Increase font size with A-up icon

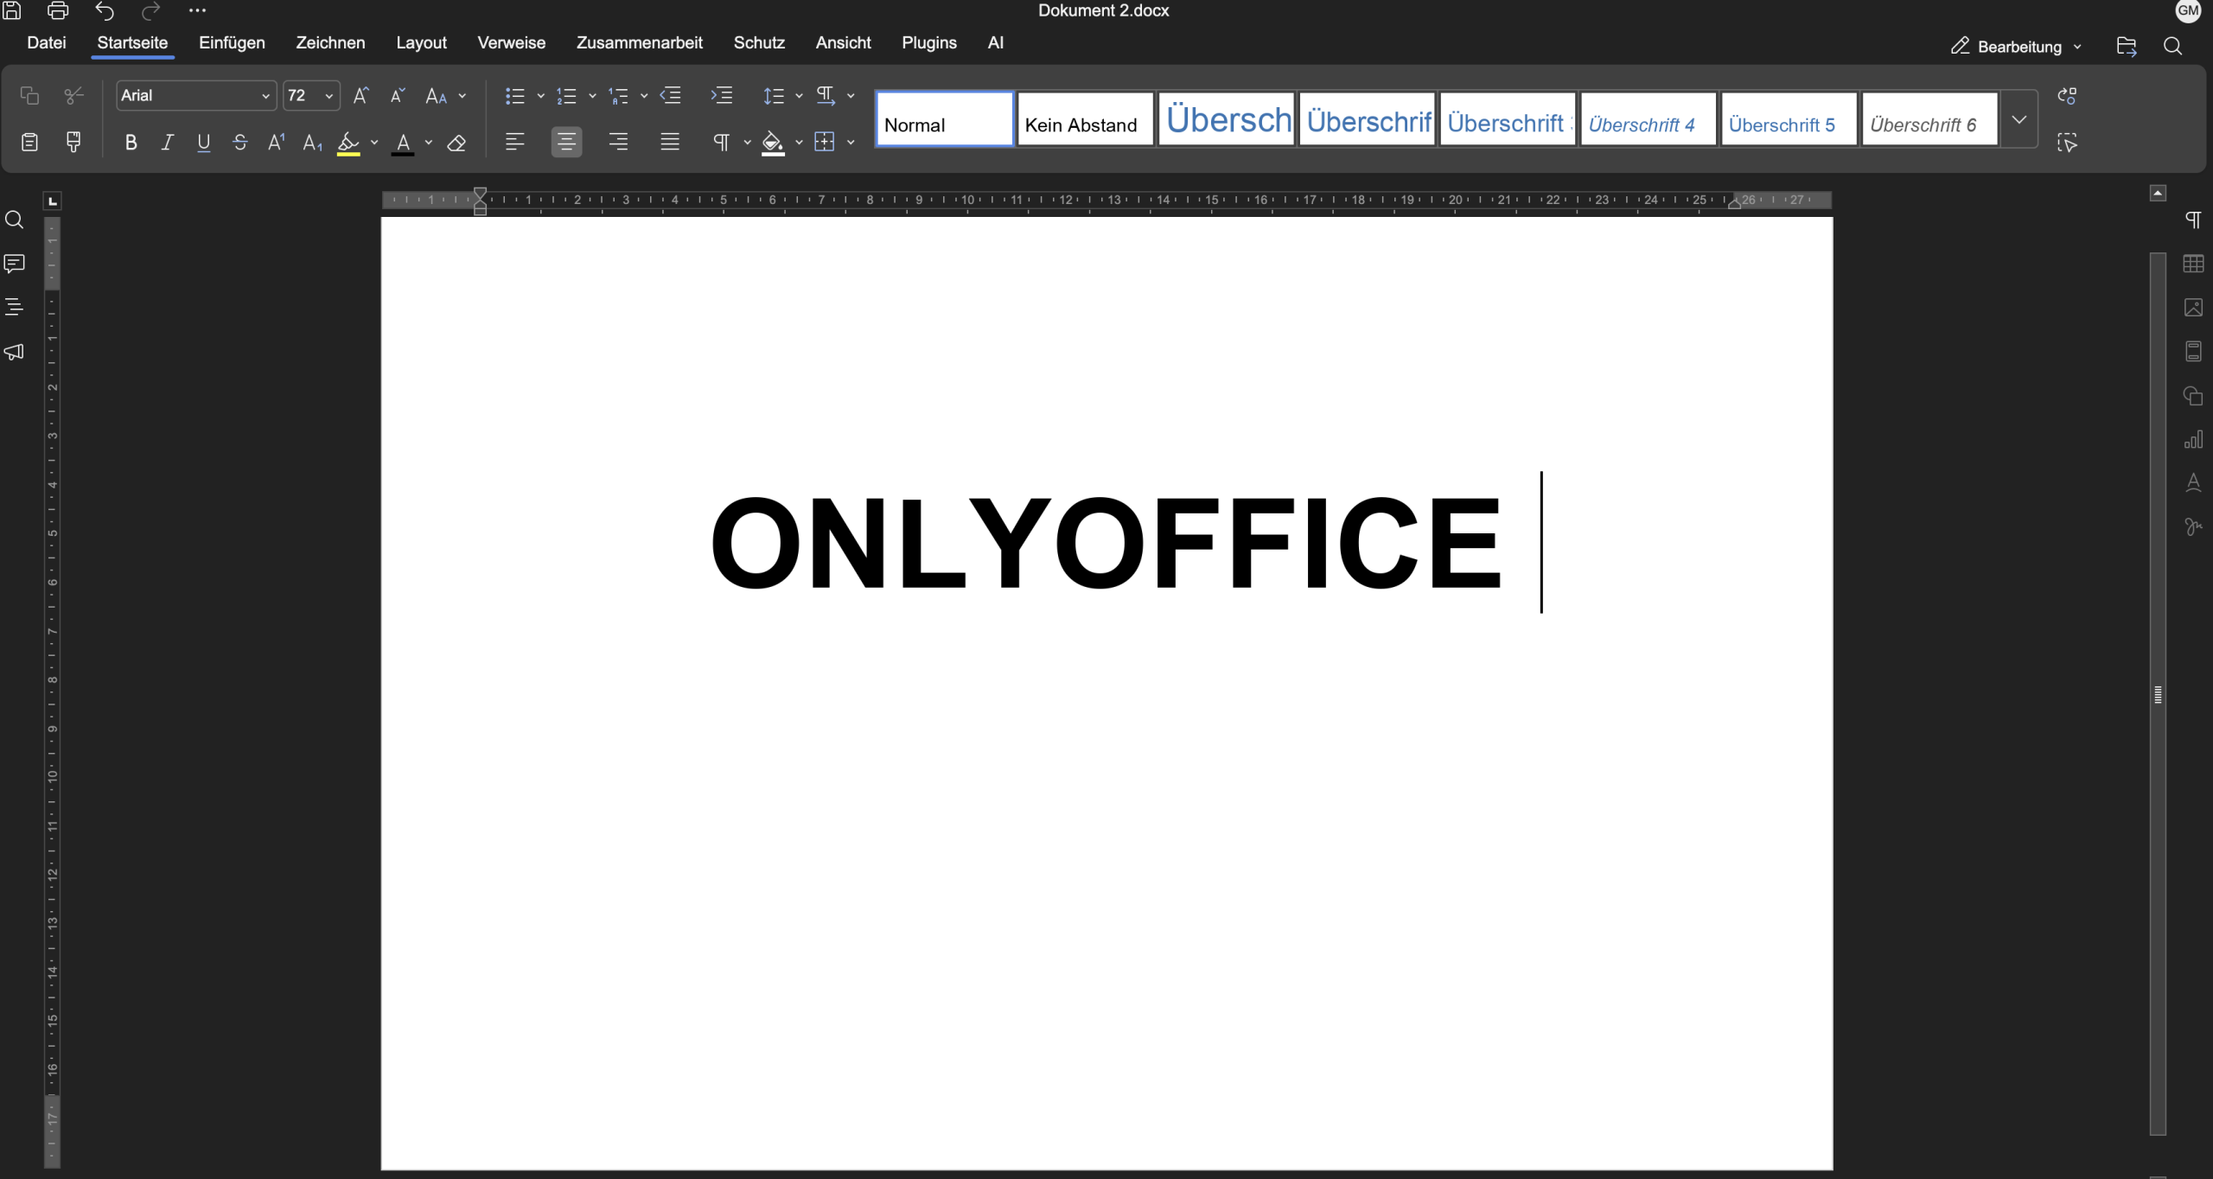point(361,95)
